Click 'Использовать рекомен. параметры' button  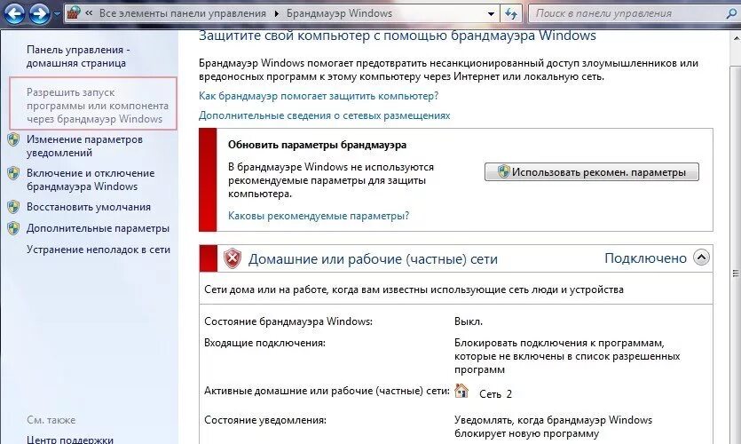coord(592,172)
